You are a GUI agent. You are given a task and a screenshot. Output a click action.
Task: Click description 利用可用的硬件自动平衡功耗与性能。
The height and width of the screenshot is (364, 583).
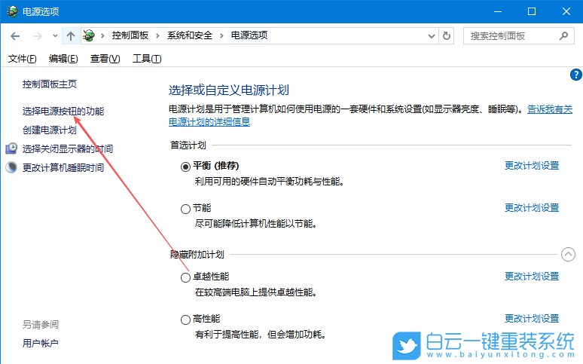270,182
